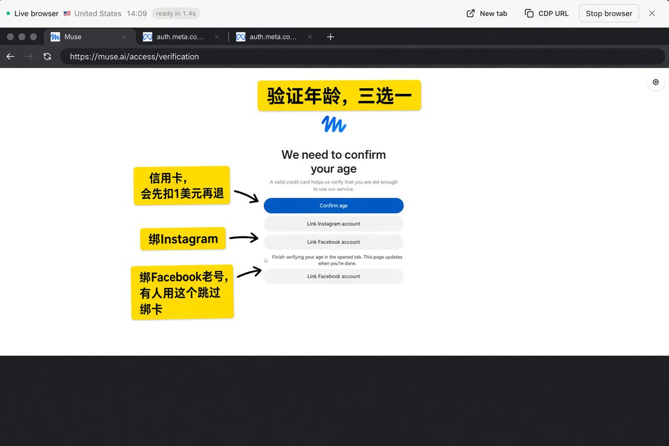Close the Muse tab
The width and height of the screenshot is (669, 446).
click(124, 37)
